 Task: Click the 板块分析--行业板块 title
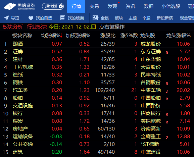point(25,27)
